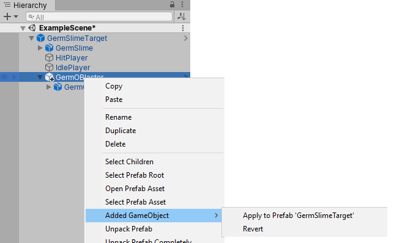Collapse the ExampleScene foldout arrow

point(23,28)
